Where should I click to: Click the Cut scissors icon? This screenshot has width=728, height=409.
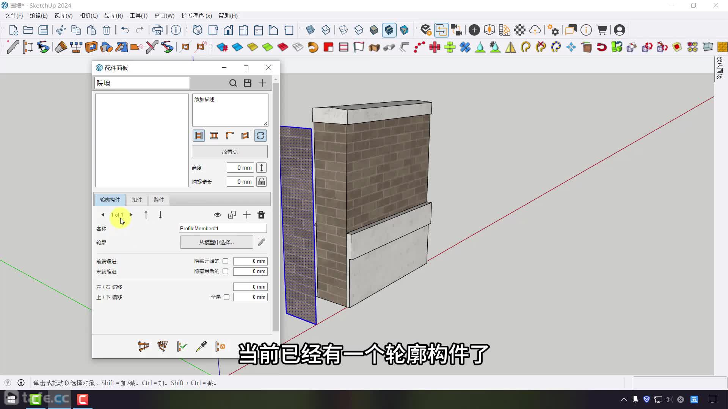point(61,30)
